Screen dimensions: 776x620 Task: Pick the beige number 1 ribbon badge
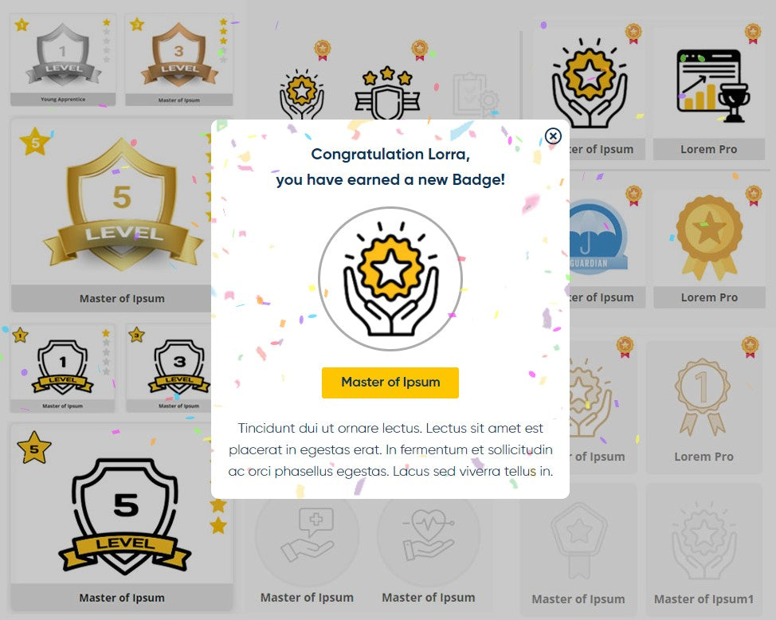(703, 405)
